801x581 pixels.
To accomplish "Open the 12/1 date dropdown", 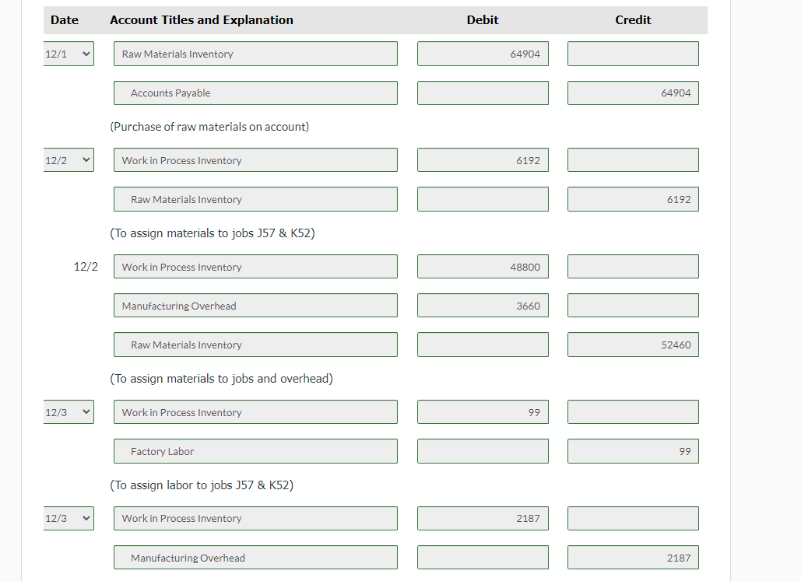I will [69, 54].
